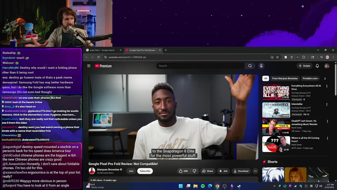
Task: Open the Windows Start menu
Action: (x=181, y=186)
